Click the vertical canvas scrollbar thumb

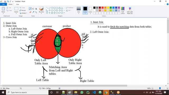pos(168,26)
